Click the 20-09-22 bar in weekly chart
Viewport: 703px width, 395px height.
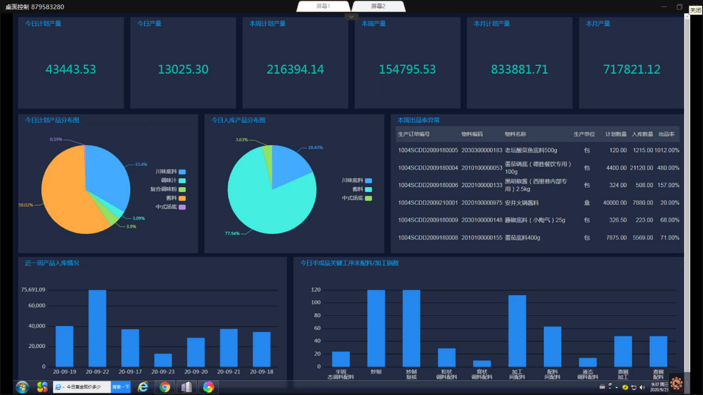pyautogui.click(x=97, y=328)
